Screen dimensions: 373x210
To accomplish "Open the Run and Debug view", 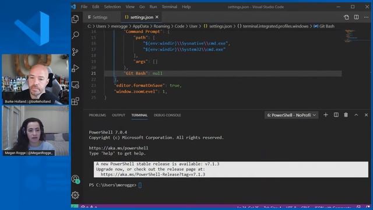I will (x=75, y=68).
